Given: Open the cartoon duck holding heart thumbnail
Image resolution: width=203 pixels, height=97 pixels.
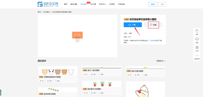Looking at the screenshot, I should [x=145, y=89].
